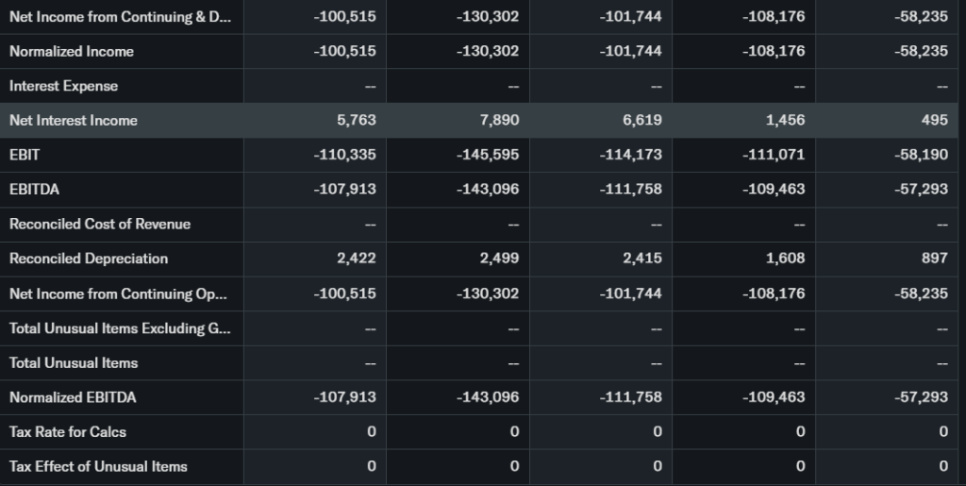
Task: Click the Reconciled Depreciation row label
Action: click(x=89, y=259)
